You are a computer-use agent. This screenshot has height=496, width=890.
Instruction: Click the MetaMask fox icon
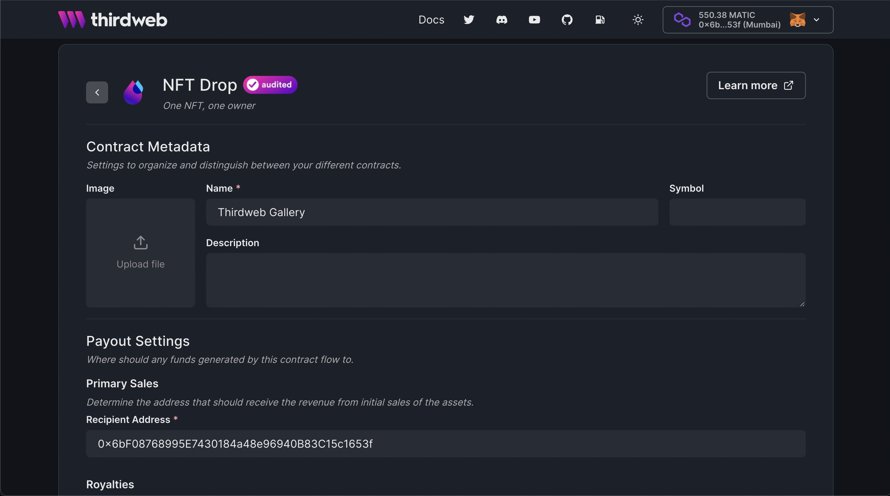click(797, 20)
